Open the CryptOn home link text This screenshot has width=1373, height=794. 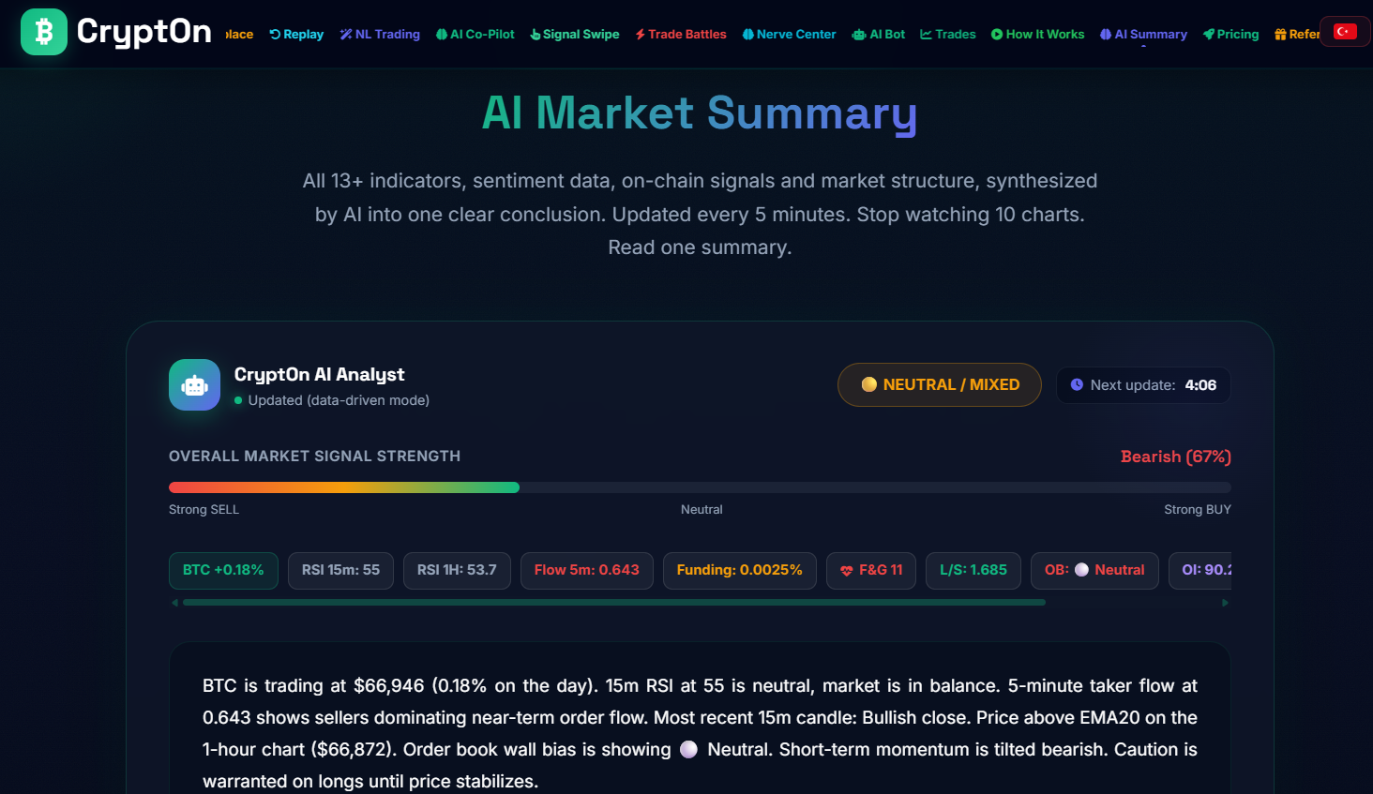click(143, 32)
